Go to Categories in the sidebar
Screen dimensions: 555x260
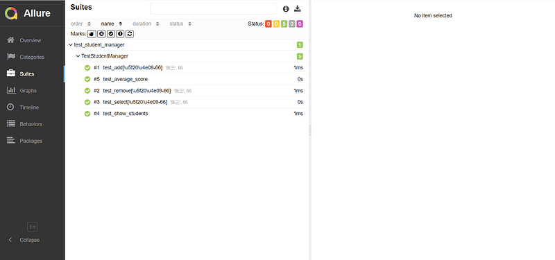point(32,57)
